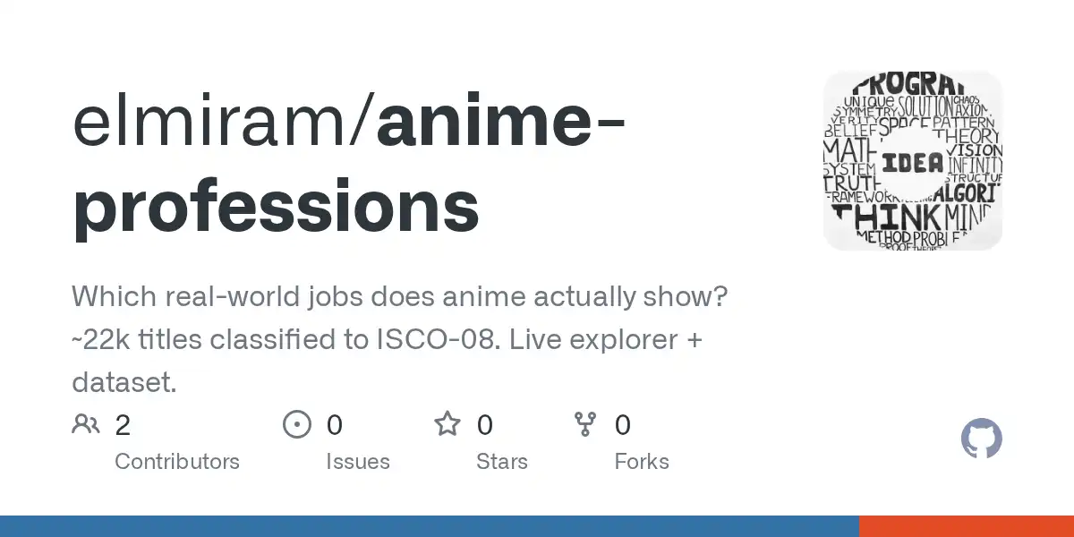Open the anime-professions repository name
The width and height of the screenshot is (1074, 537).
(349, 165)
